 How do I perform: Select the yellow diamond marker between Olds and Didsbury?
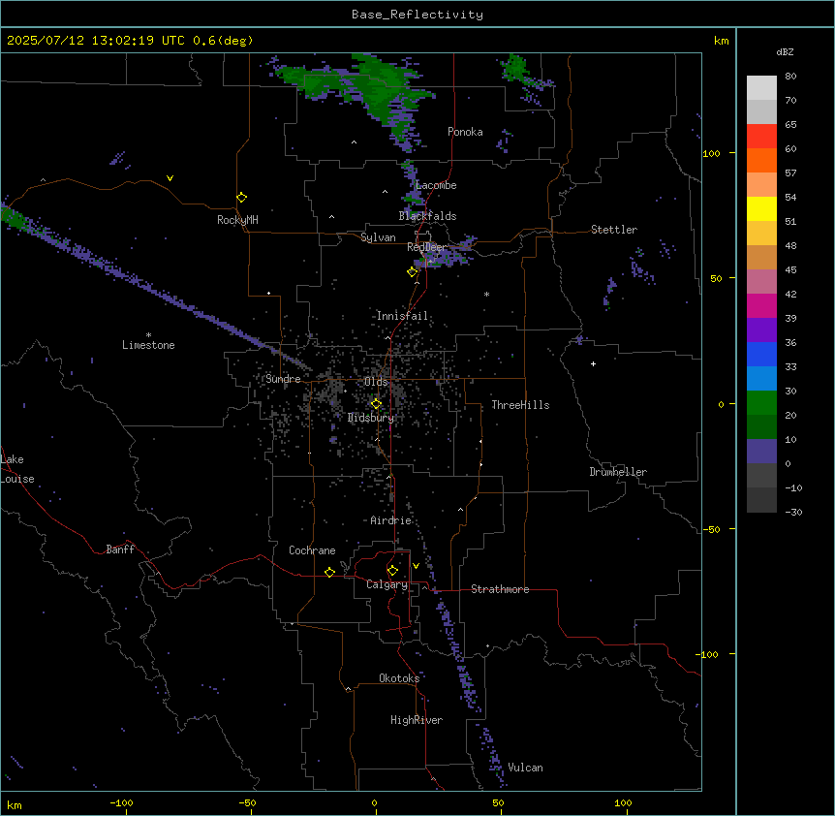(x=377, y=404)
